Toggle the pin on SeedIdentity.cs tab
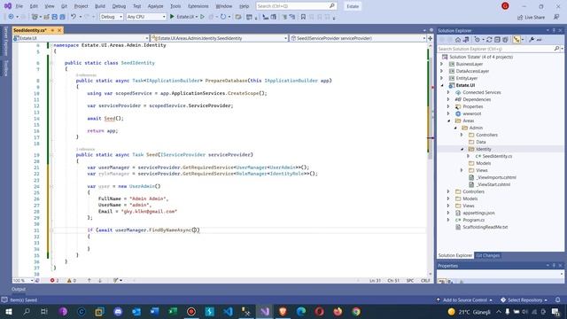This screenshot has height=319, width=567. pos(52,30)
